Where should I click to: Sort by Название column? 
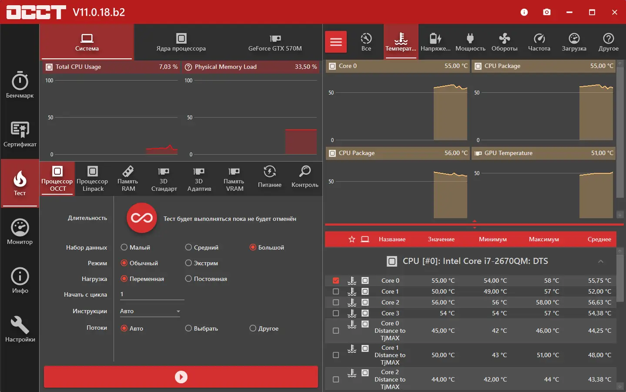click(392, 239)
